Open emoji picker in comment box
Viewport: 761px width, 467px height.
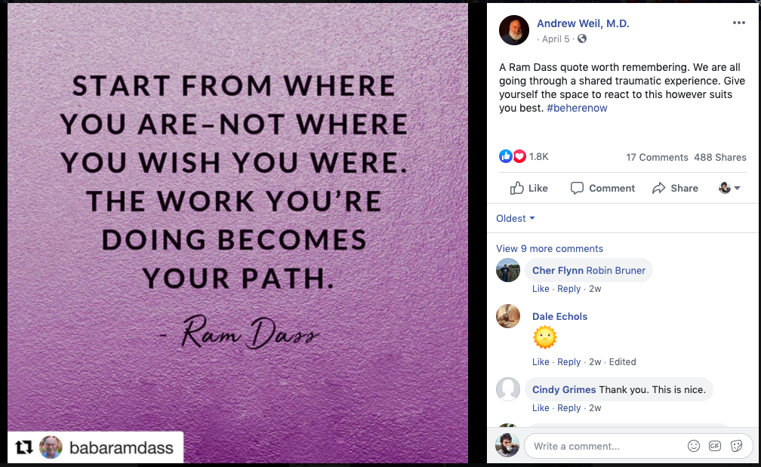coord(694,446)
